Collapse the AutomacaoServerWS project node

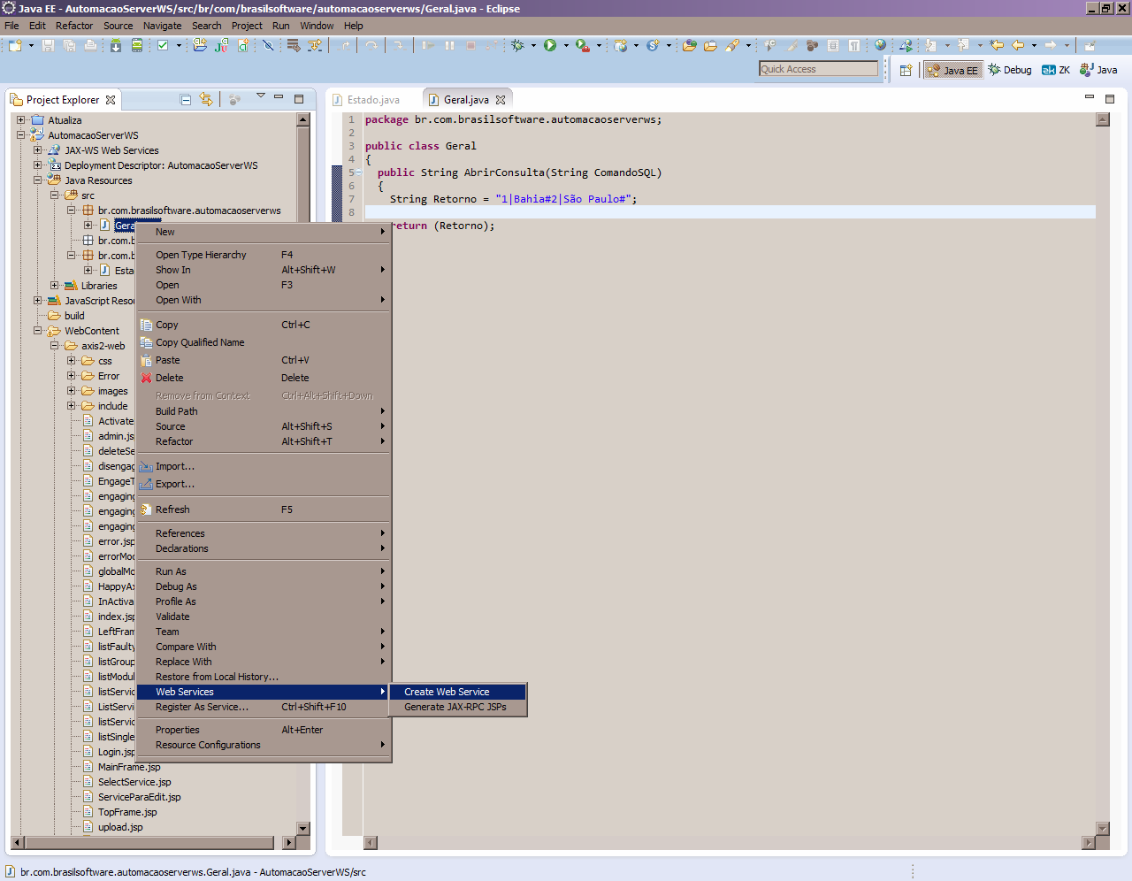click(21, 134)
